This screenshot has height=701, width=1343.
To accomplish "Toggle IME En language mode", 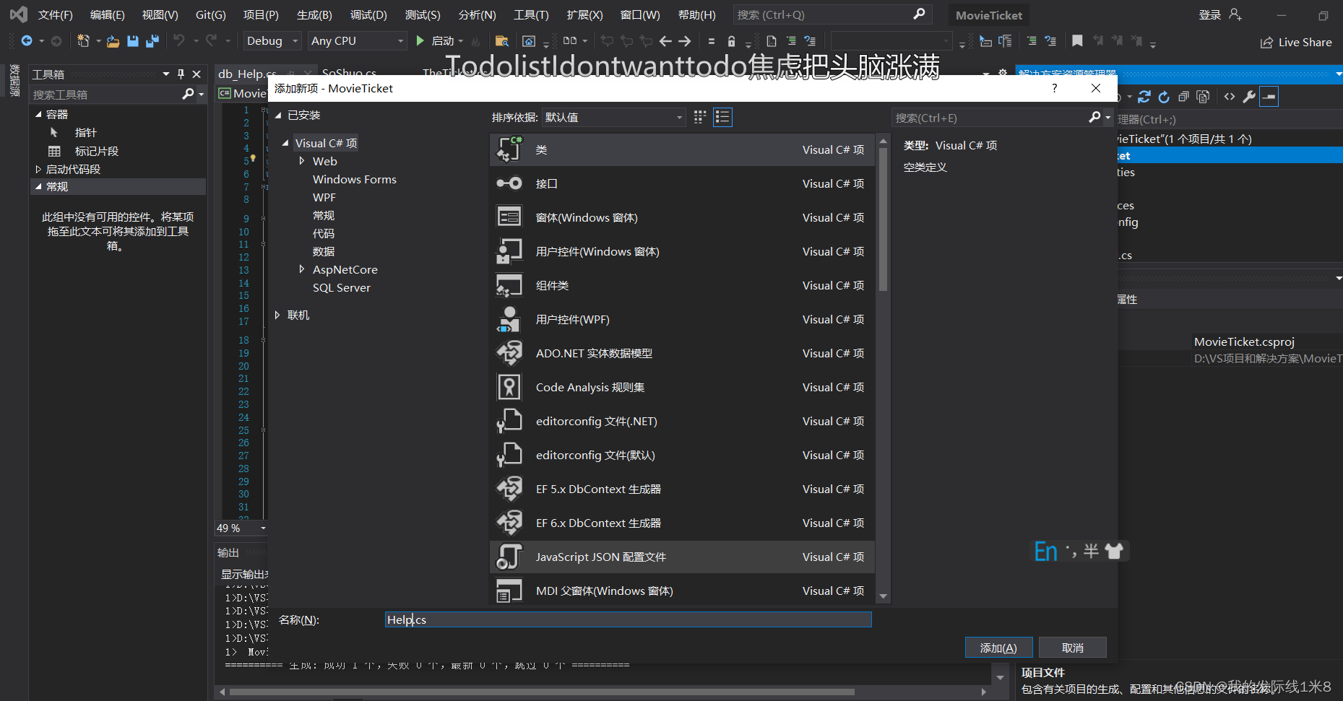I will tap(1045, 552).
